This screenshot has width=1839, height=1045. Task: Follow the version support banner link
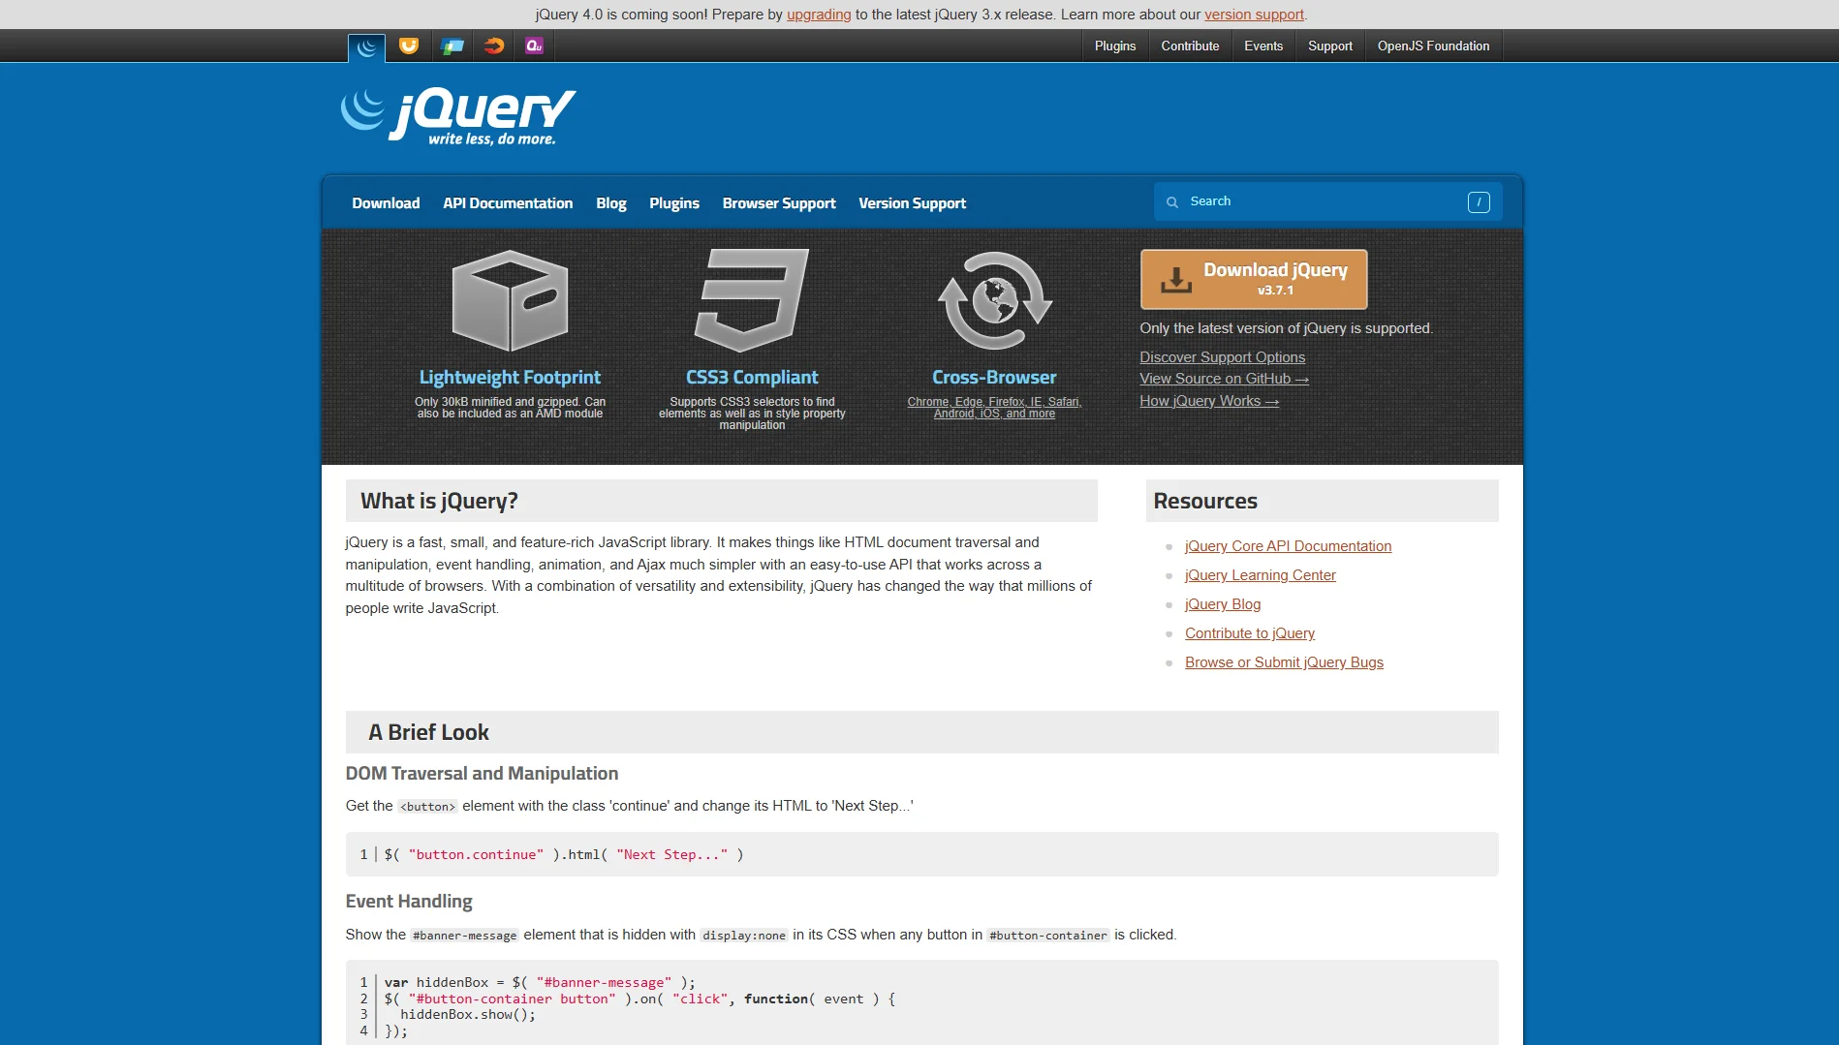pos(1254,15)
